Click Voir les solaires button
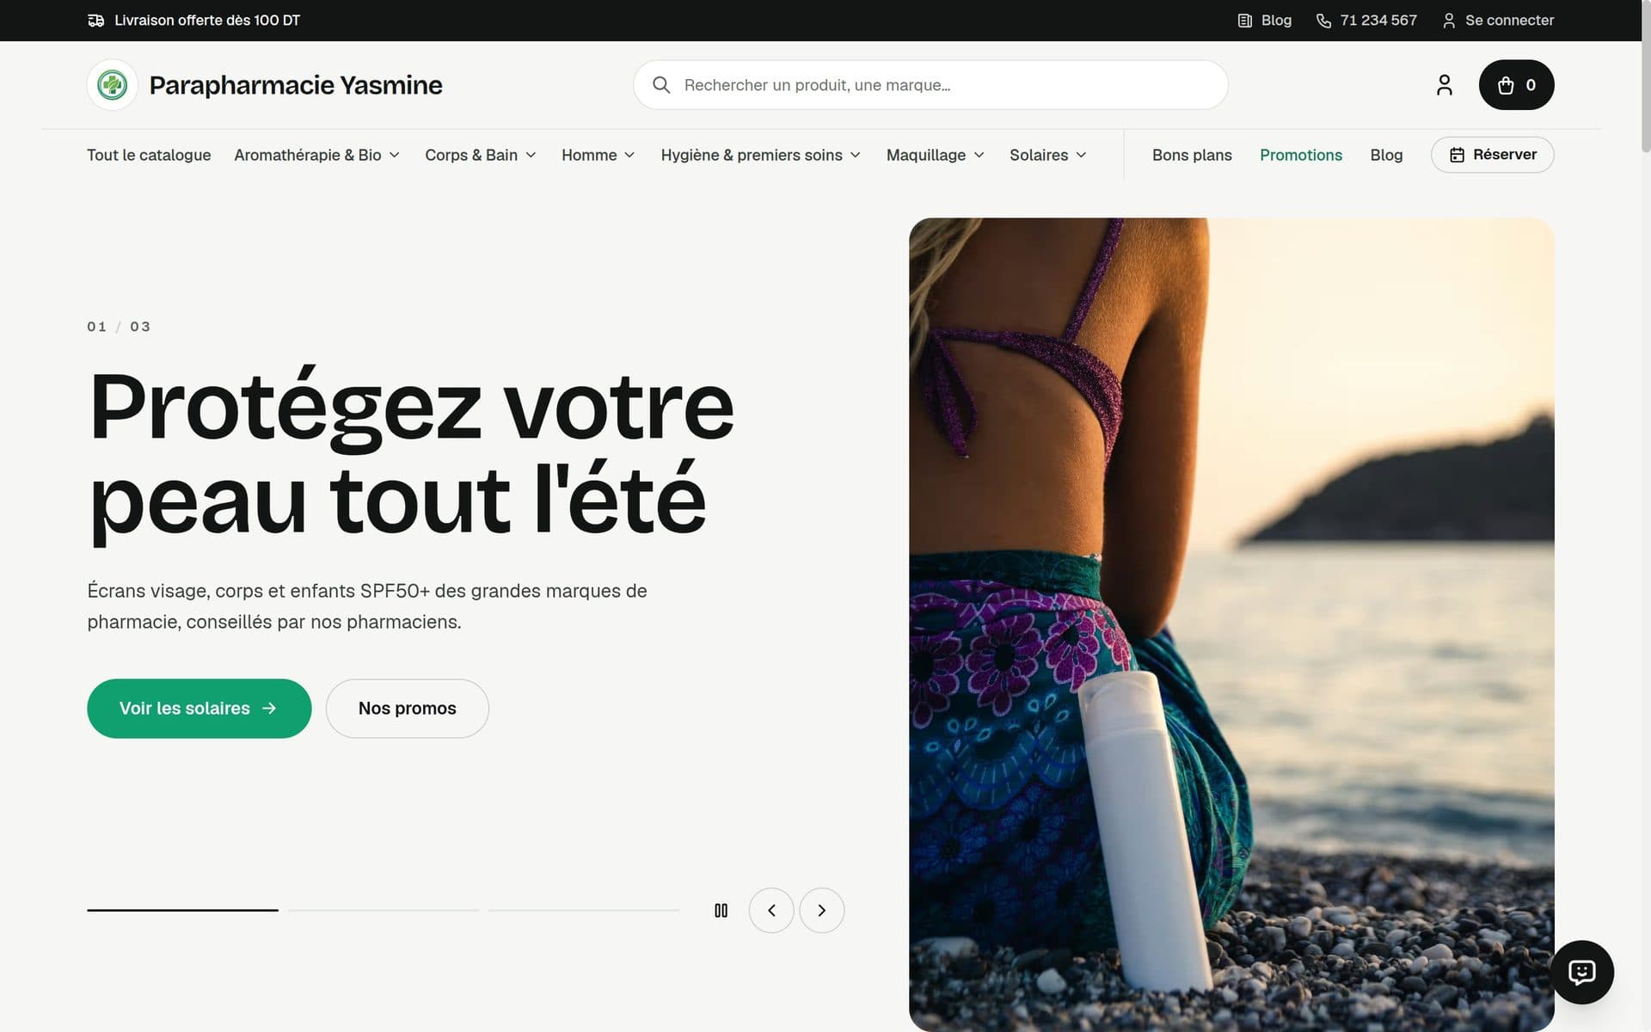The image size is (1651, 1032). (x=199, y=709)
